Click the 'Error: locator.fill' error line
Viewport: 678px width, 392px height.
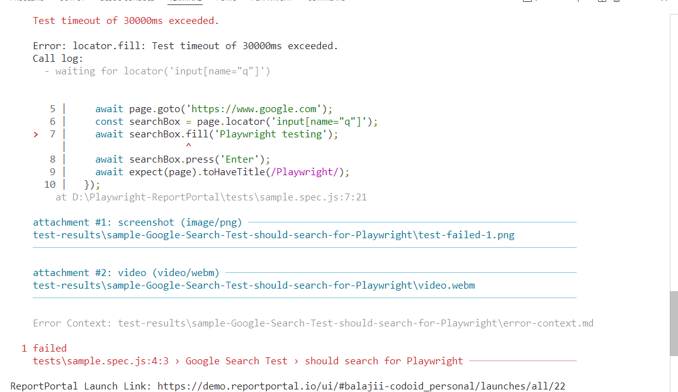coord(185,46)
